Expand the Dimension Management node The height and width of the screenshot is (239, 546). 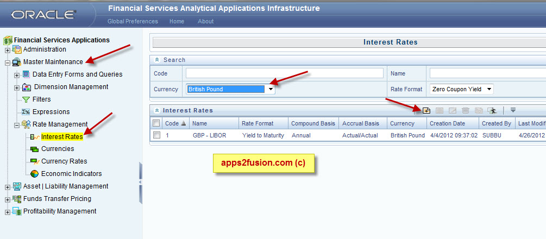(x=17, y=87)
